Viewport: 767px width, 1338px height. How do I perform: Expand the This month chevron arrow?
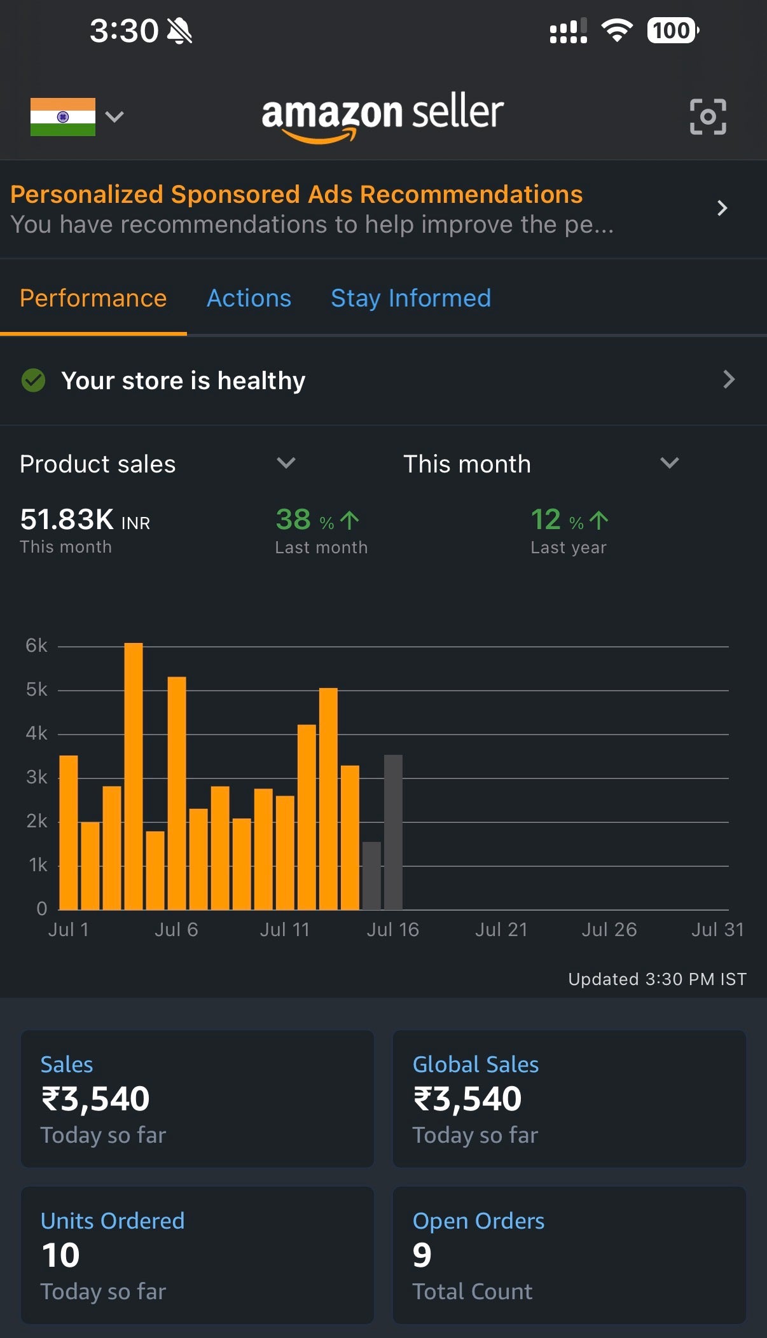pos(670,463)
